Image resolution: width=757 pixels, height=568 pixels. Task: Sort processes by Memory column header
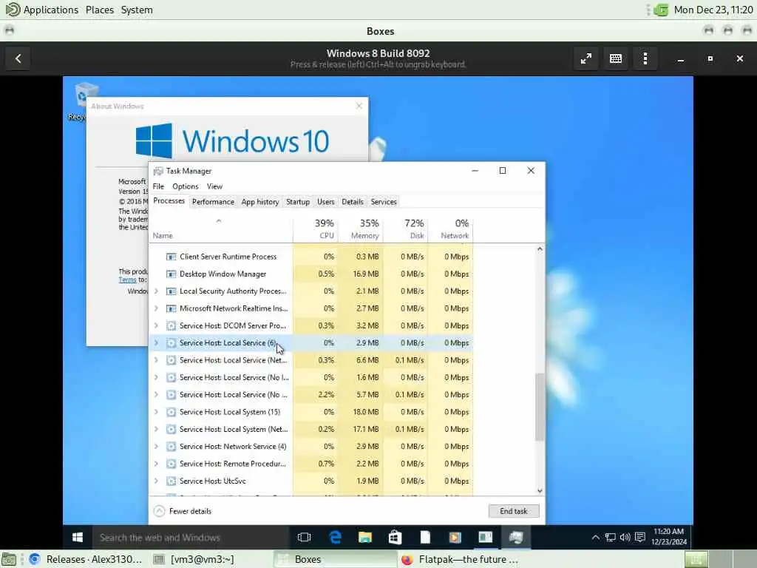[x=360, y=229]
